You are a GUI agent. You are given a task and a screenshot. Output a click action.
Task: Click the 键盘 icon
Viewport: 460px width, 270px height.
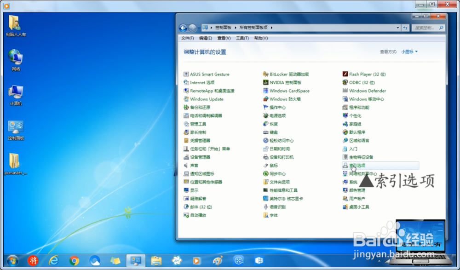tap(265, 132)
